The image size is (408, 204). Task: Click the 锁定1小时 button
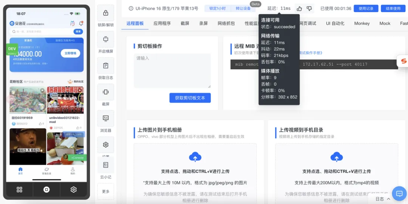[218, 8]
